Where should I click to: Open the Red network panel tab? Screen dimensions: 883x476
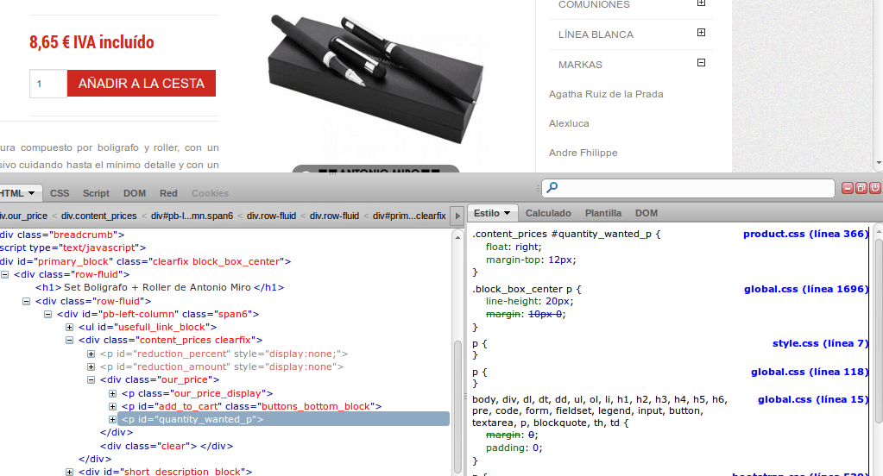168,193
